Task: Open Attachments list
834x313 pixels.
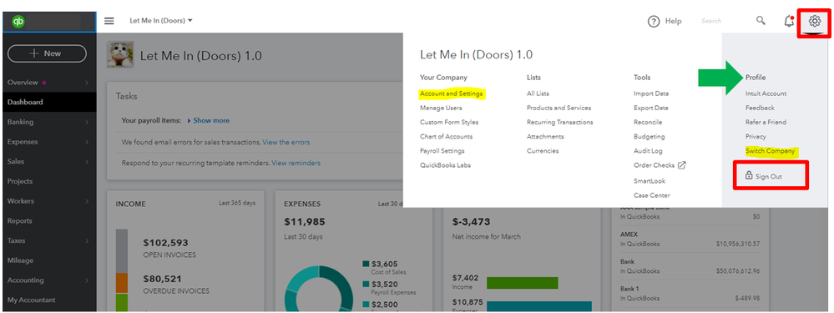Action: (x=545, y=137)
